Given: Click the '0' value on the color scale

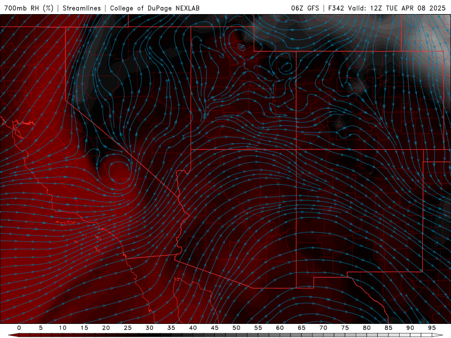Looking at the screenshot, I should tap(19, 328).
